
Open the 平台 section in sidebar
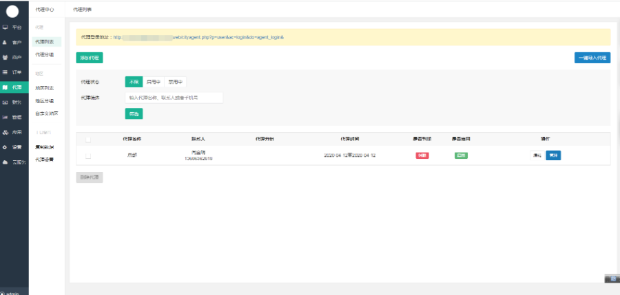pyautogui.click(x=14, y=27)
